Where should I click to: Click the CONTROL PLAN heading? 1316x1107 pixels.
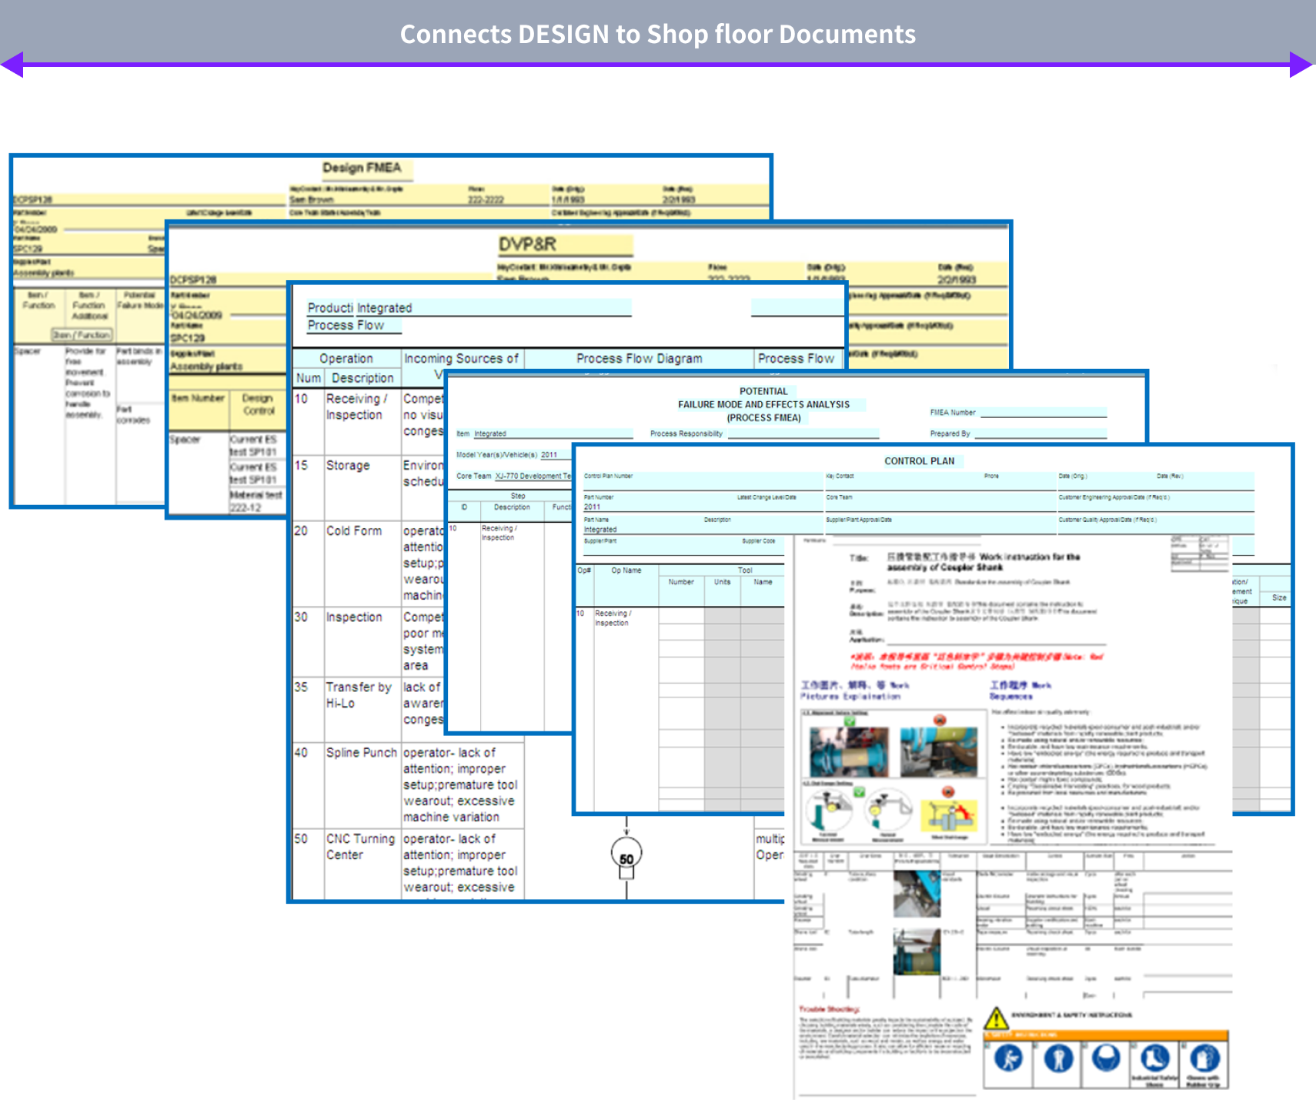pos(919,461)
